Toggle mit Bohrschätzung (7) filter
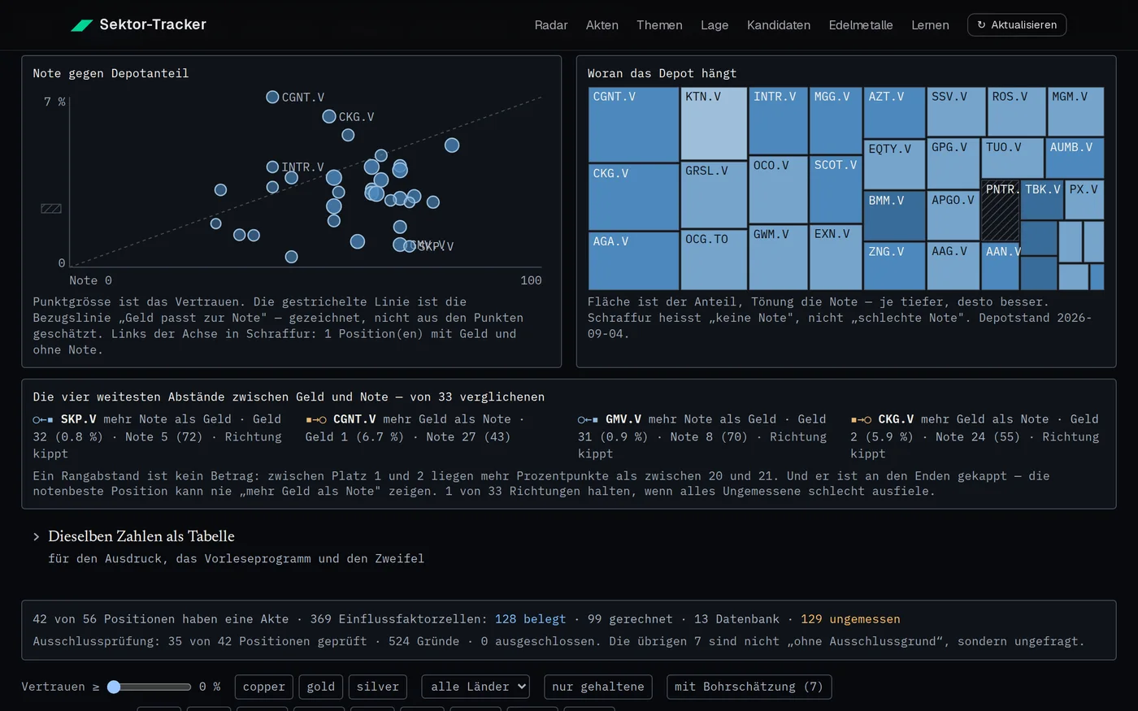Viewport: 1138px width, 711px height. click(x=749, y=687)
